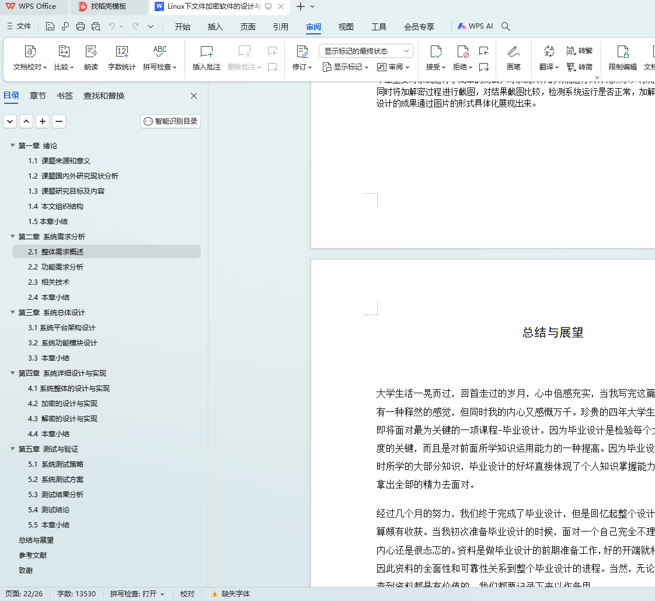
Task: Click the plus promote heading button
Action: [43, 121]
